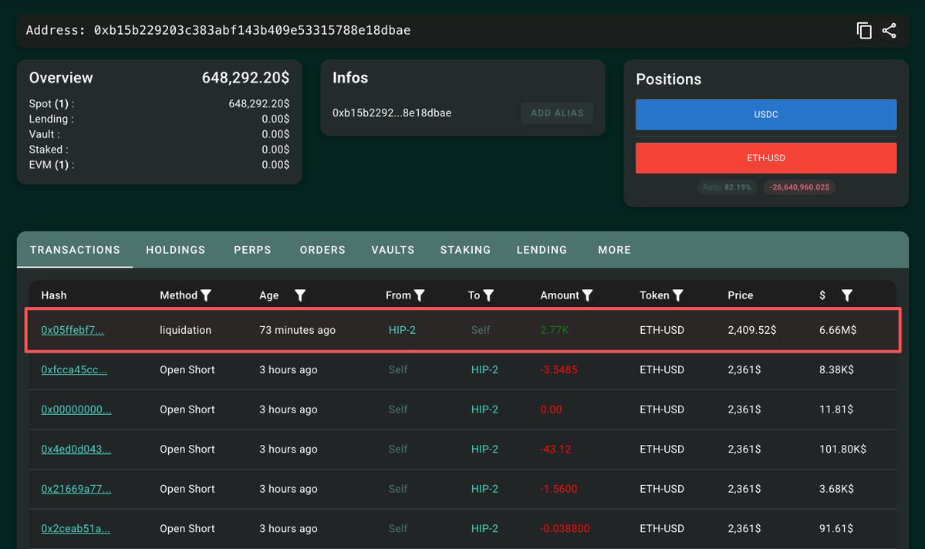The height and width of the screenshot is (549, 925).
Task: Select the Transactions tab
Action: pos(75,250)
